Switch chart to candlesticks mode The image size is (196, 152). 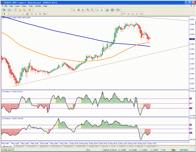tap(79, 10)
